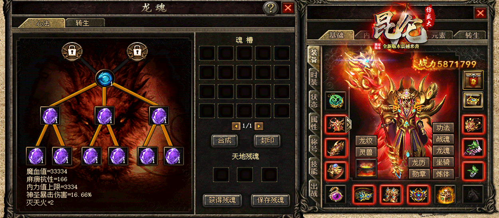Click the left locked padlock node

click(71, 52)
